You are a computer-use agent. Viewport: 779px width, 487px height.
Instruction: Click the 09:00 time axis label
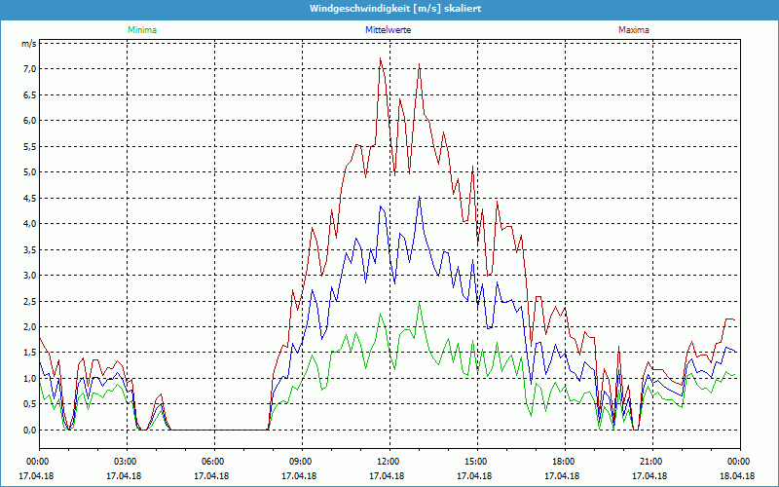[302, 462]
